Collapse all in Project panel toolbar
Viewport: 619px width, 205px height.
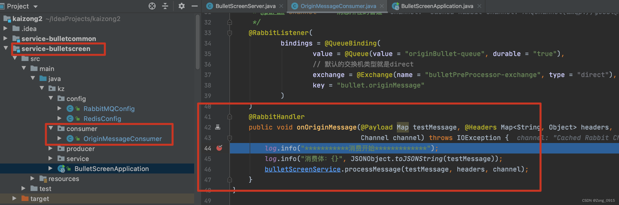point(165,6)
